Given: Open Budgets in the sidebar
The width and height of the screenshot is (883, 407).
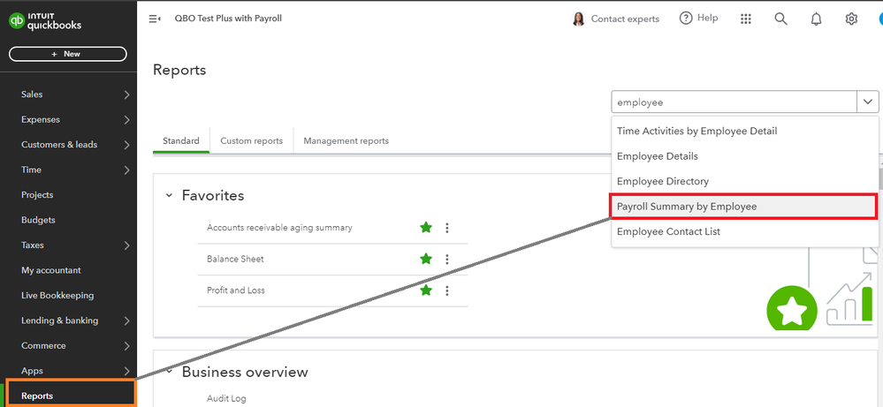Looking at the screenshot, I should (x=38, y=221).
